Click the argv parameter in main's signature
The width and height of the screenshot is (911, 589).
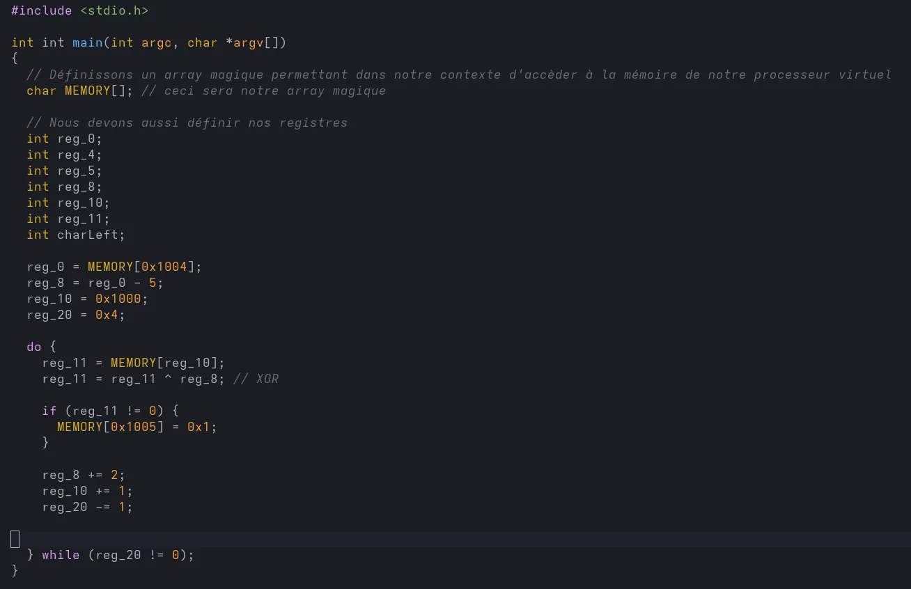point(248,42)
